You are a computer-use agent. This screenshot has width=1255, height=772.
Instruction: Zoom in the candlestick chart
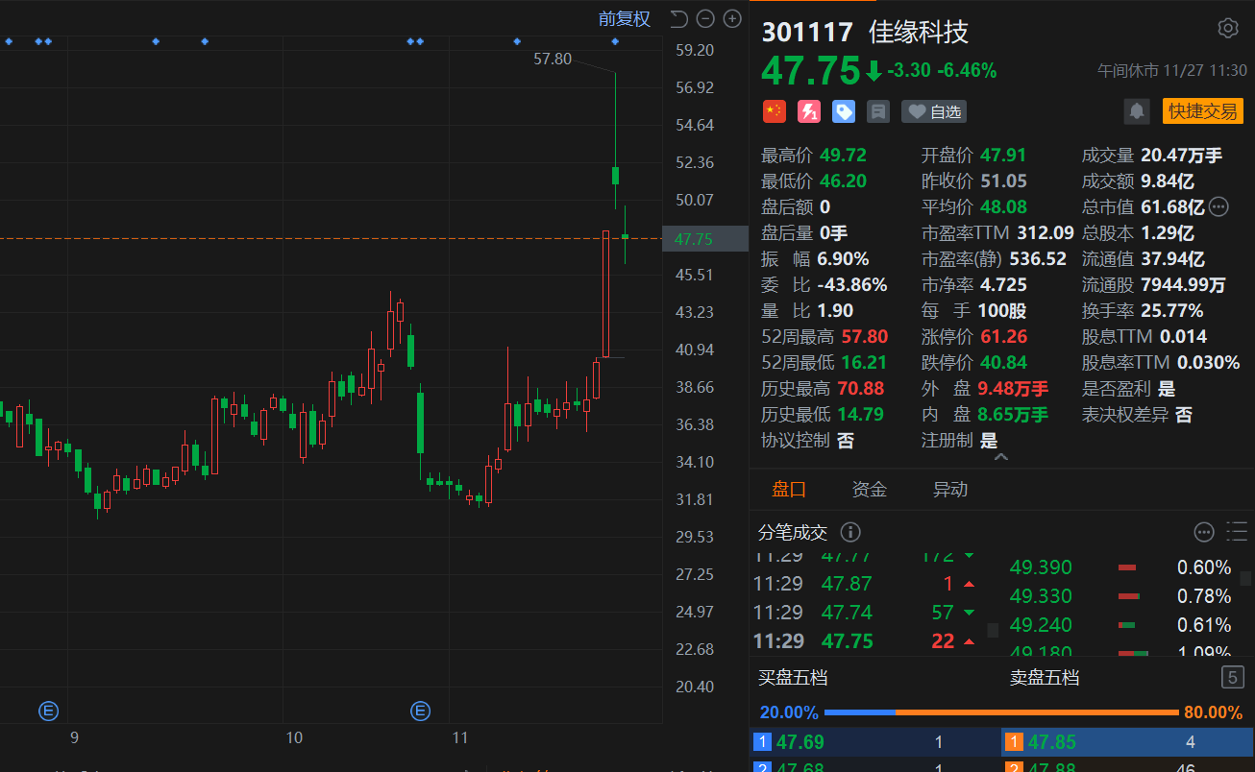(732, 18)
